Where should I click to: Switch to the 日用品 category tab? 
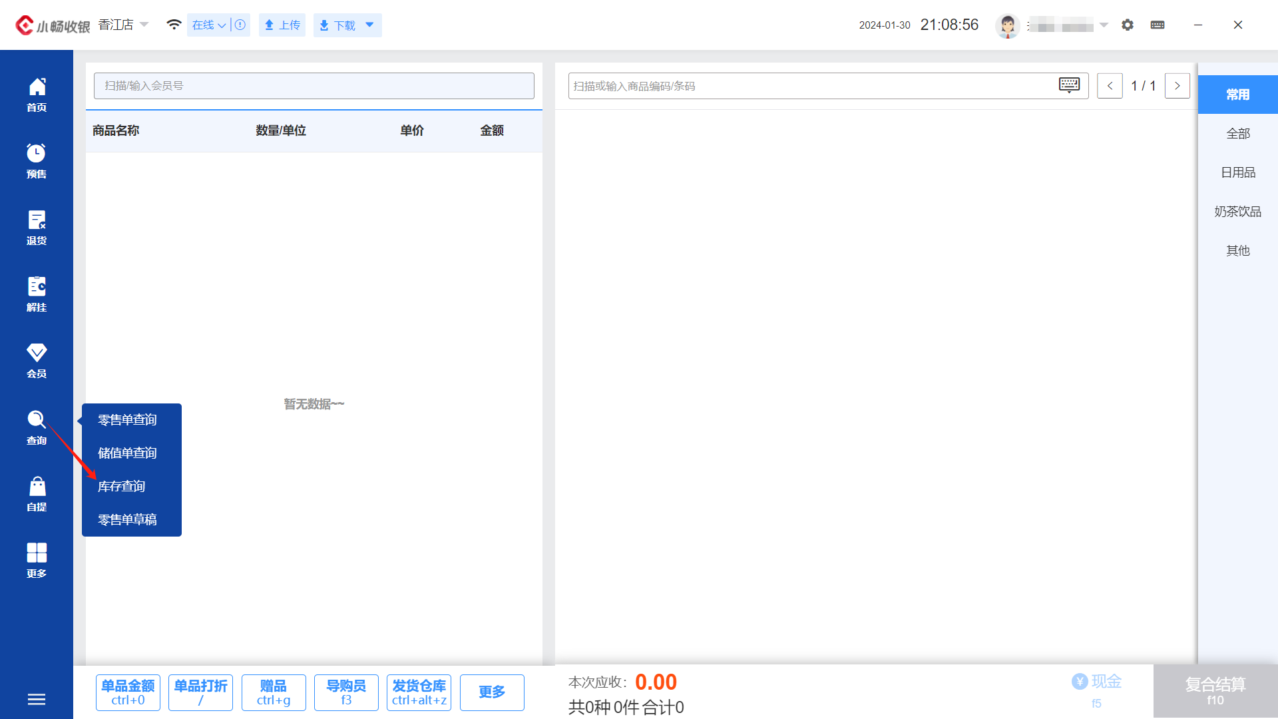click(x=1237, y=172)
